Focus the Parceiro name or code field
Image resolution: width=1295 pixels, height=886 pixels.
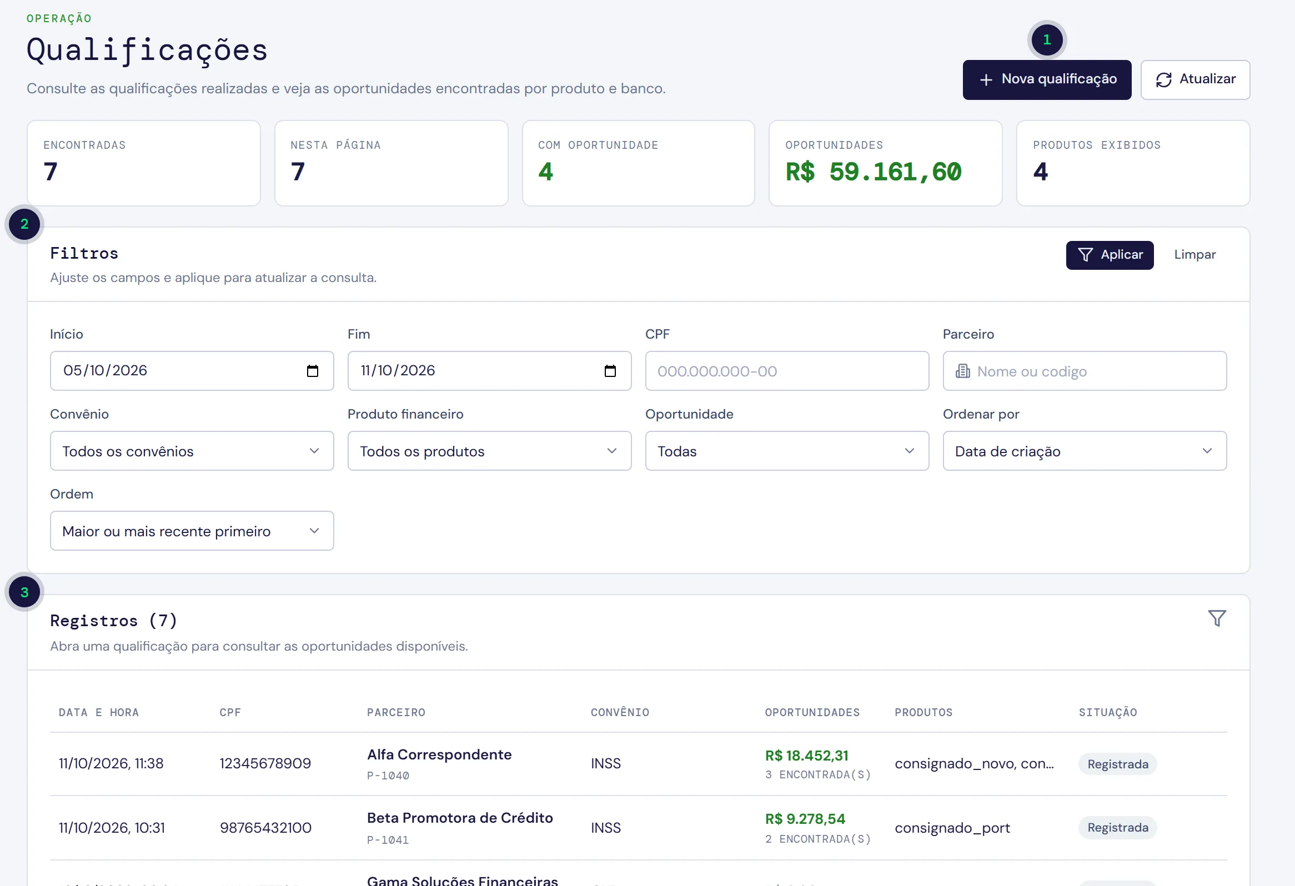pos(1085,371)
